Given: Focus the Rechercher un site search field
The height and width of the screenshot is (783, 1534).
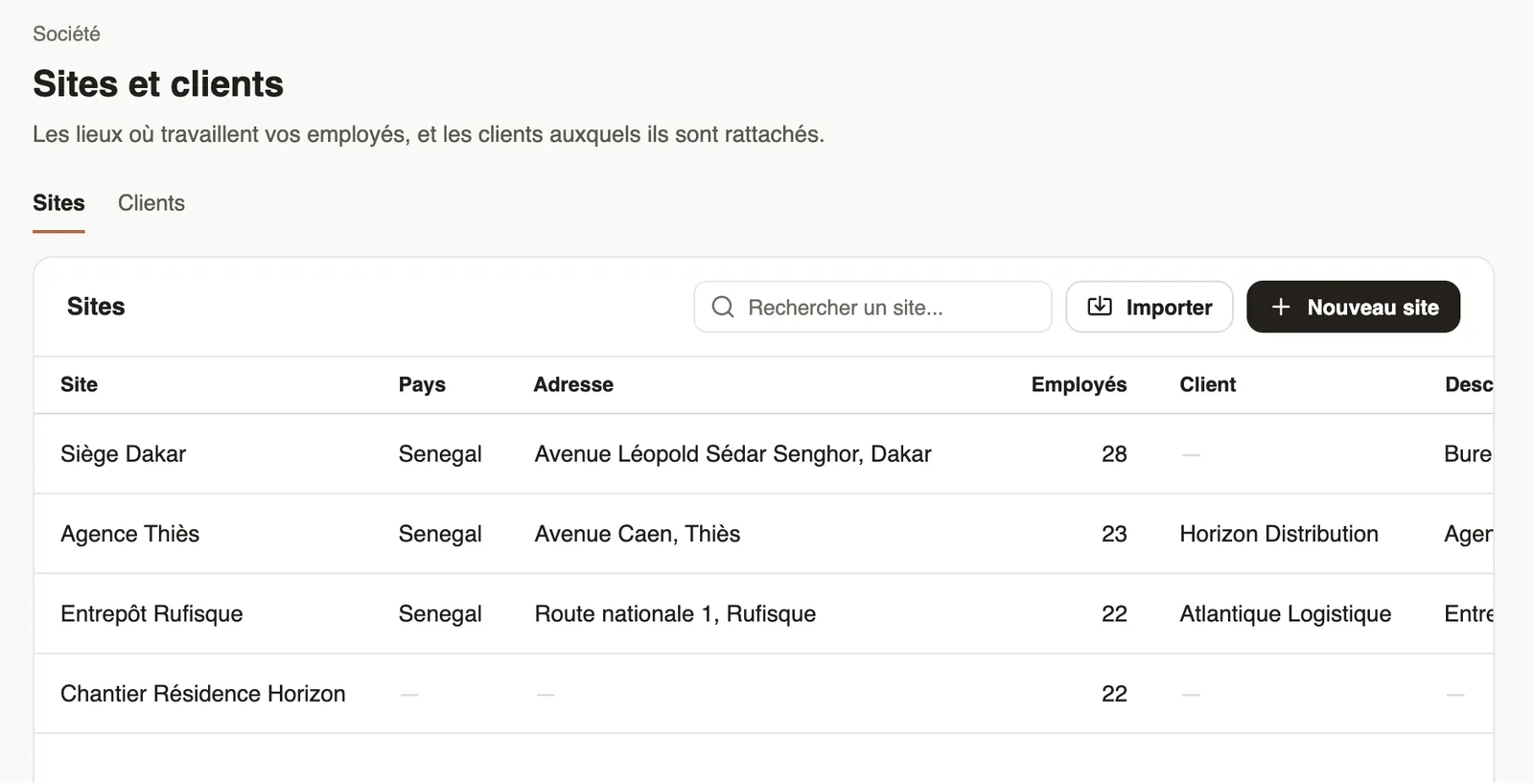Looking at the screenshot, I should (x=872, y=307).
